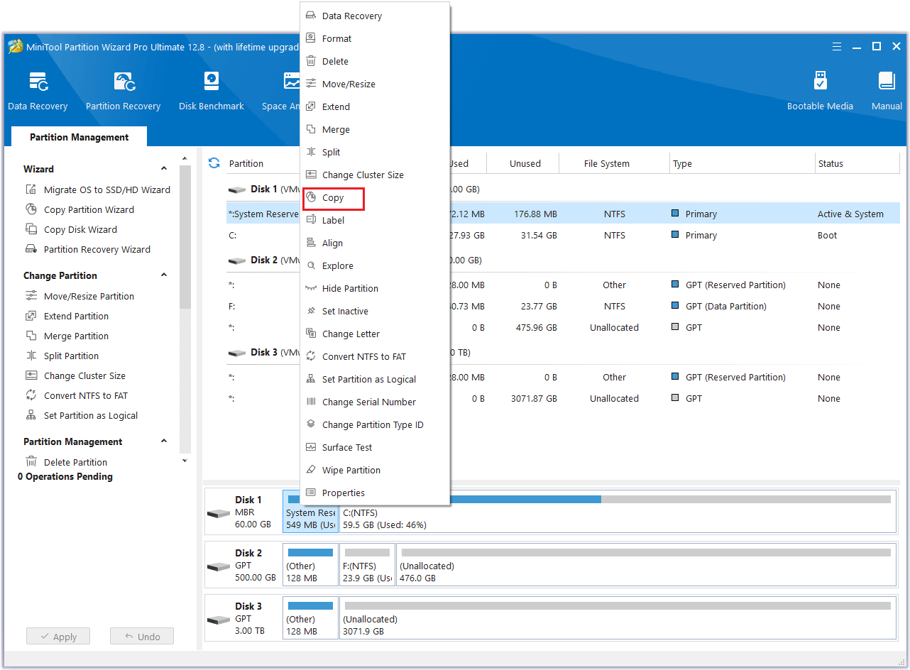Screen dimensions: 910x670
Task: Click the Apply button
Action: [x=58, y=637]
